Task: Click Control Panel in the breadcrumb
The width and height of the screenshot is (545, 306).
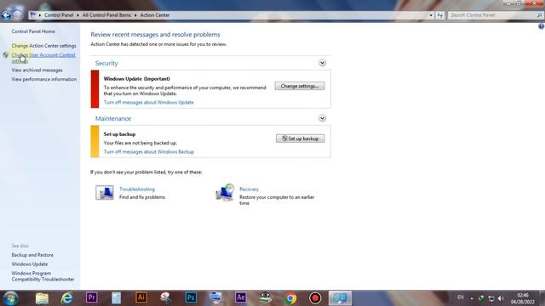Action: (59, 15)
